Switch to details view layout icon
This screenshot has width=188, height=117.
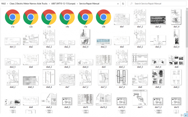182,115
